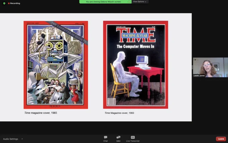Screen dimensions: 228x143
Task: Leave the meeting
Action: [221, 139]
